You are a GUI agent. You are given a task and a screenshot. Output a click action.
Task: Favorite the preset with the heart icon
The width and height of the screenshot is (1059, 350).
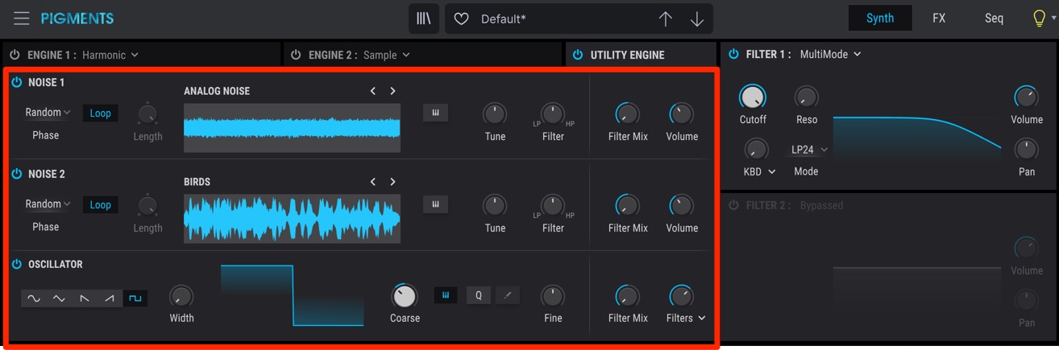point(462,19)
